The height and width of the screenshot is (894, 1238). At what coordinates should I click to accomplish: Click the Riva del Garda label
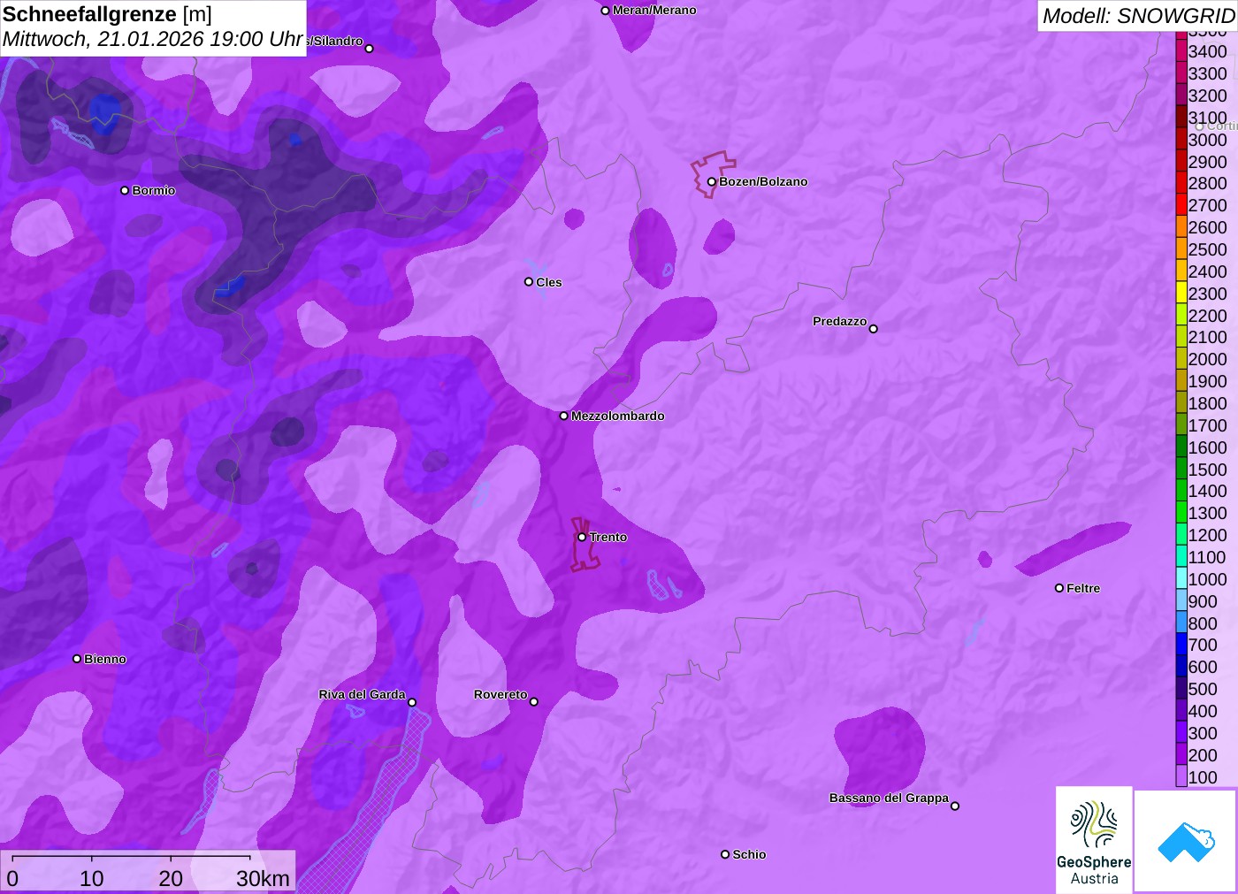coord(362,694)
